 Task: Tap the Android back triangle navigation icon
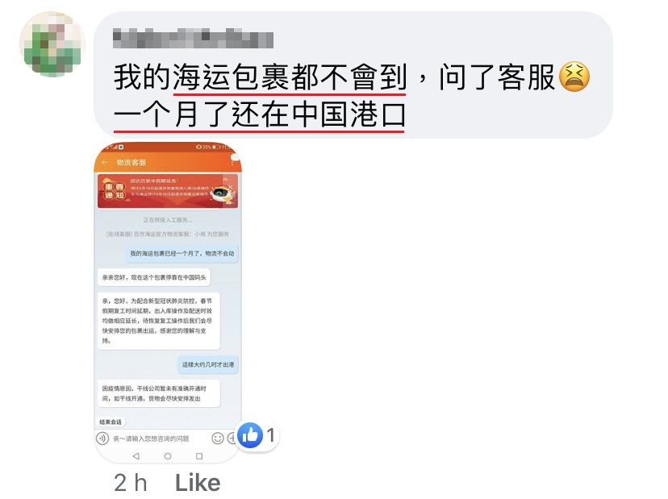(x=136, y=456)
